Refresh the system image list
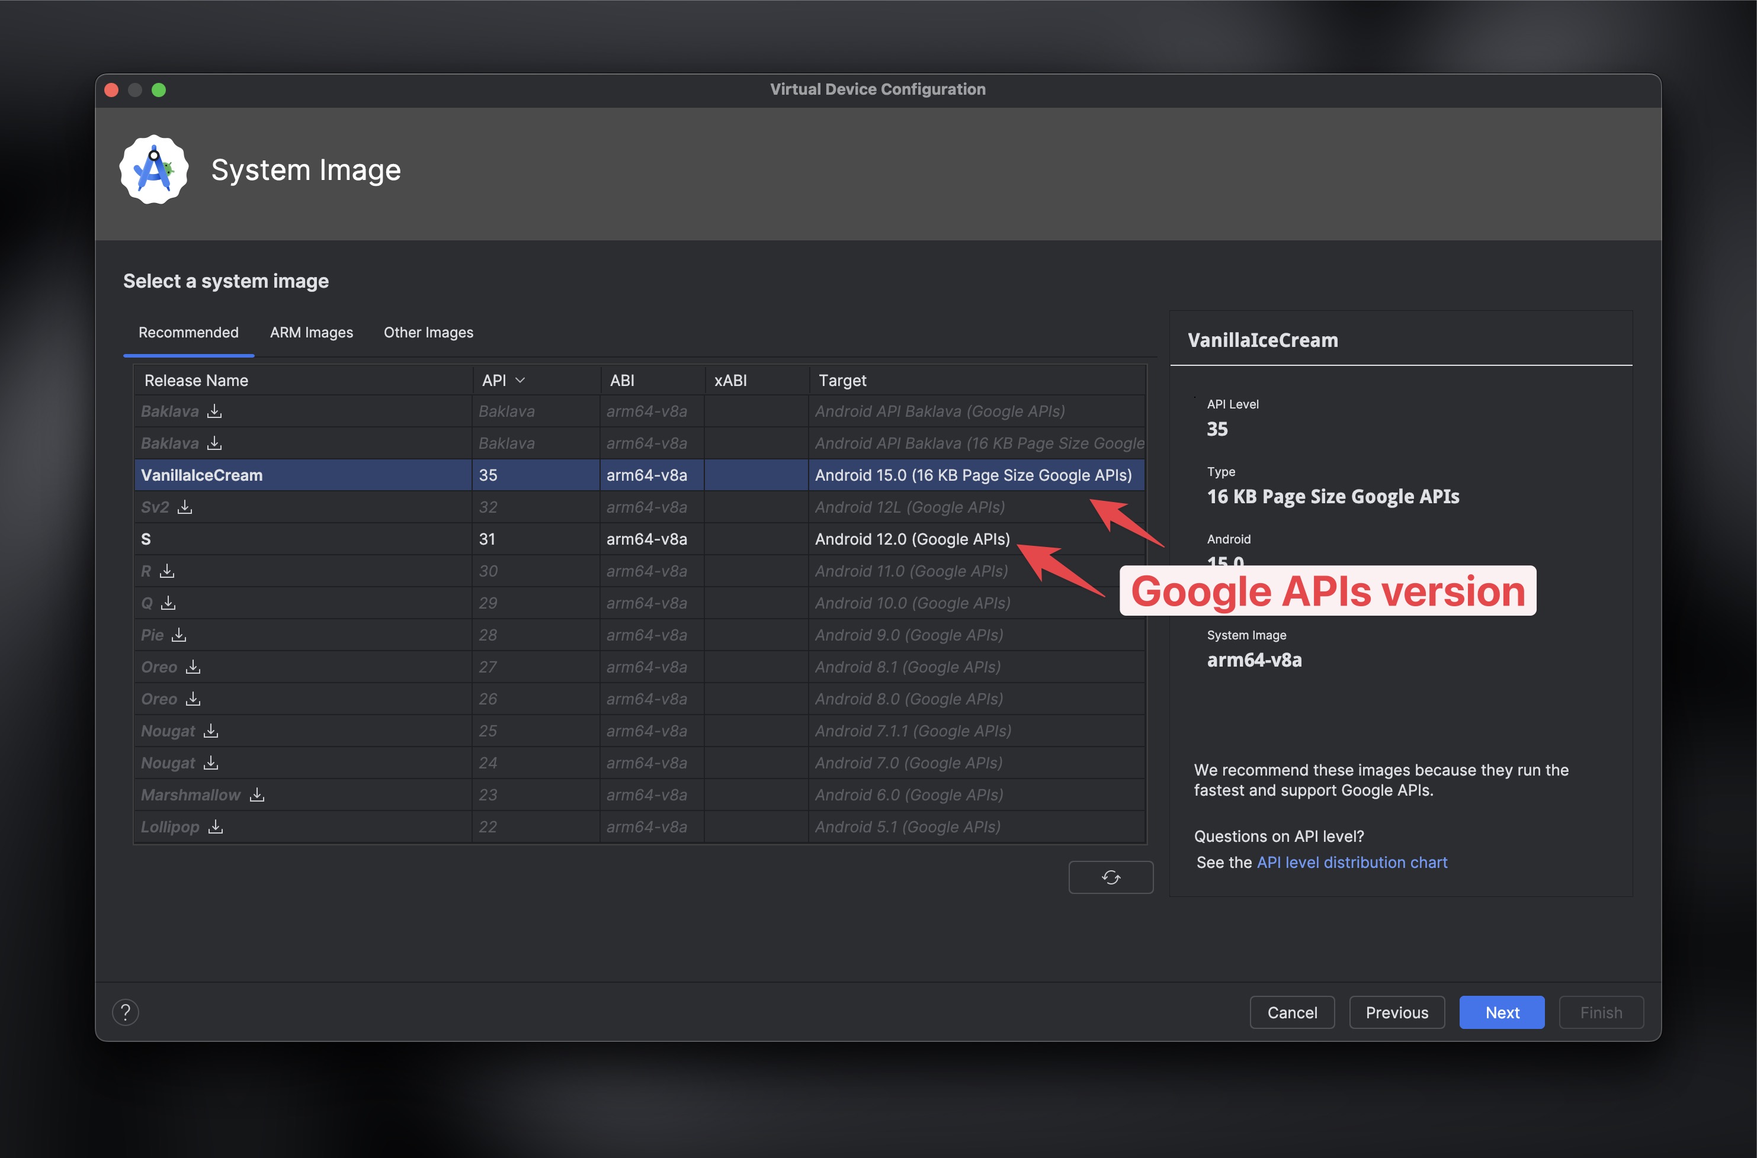 coord(1111,877)
